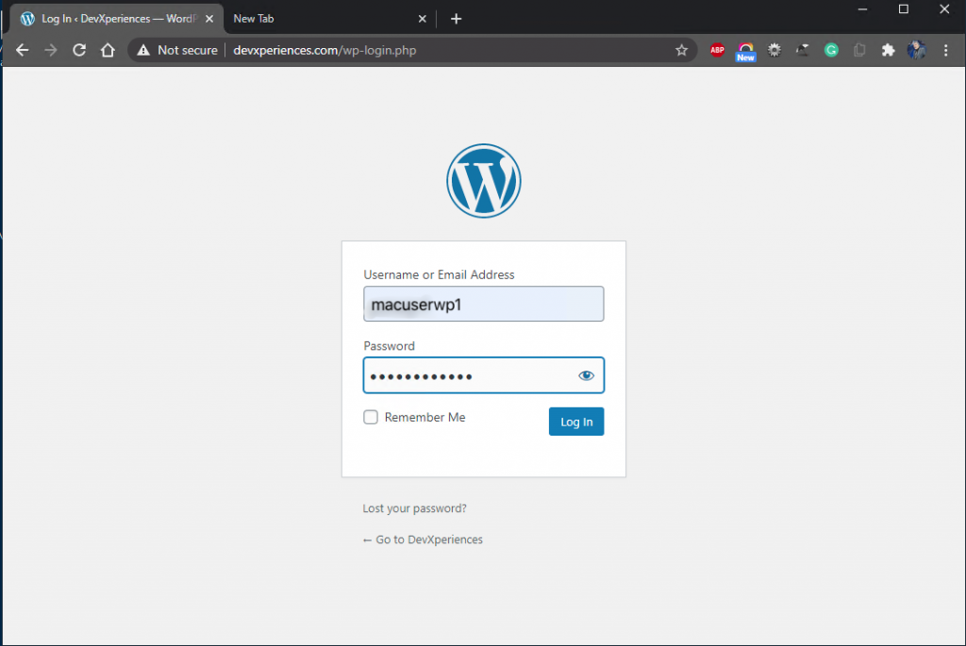Open the dark extension icon beside Grammarly

pos(803,50)
